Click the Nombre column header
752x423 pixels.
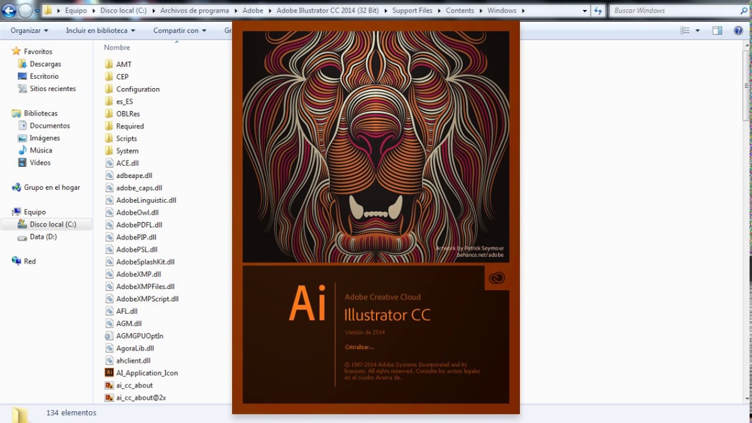[117, 48]
